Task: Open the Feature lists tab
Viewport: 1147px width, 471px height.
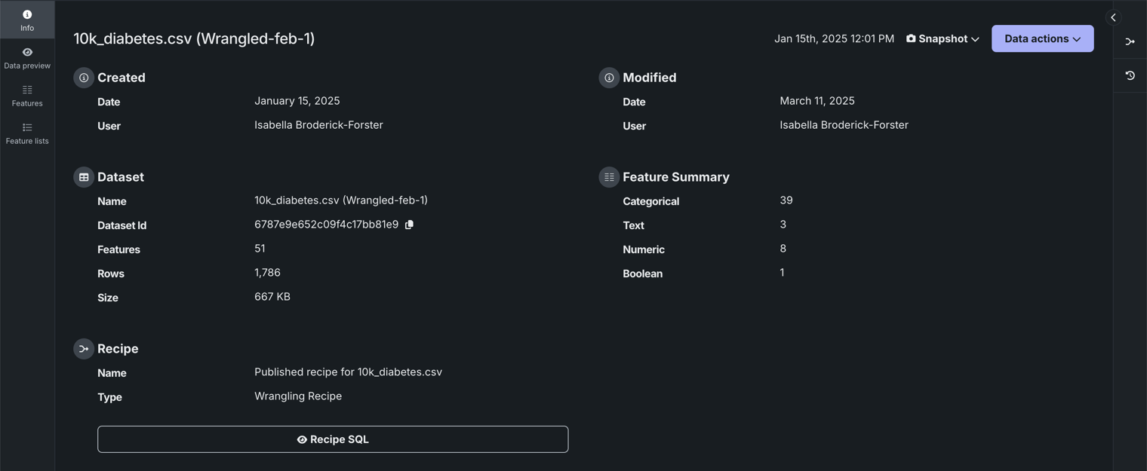Action: coord(27,133)
